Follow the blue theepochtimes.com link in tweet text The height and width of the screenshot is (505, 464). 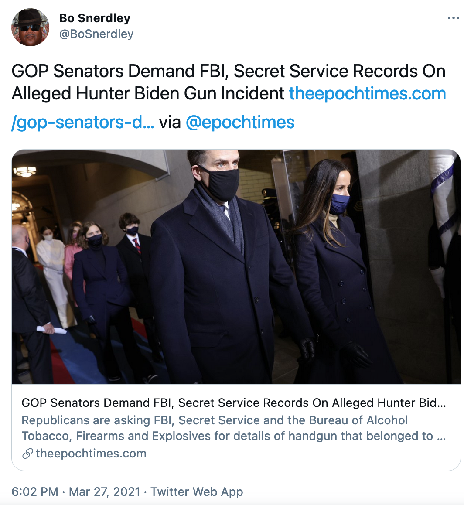(367, 93)
